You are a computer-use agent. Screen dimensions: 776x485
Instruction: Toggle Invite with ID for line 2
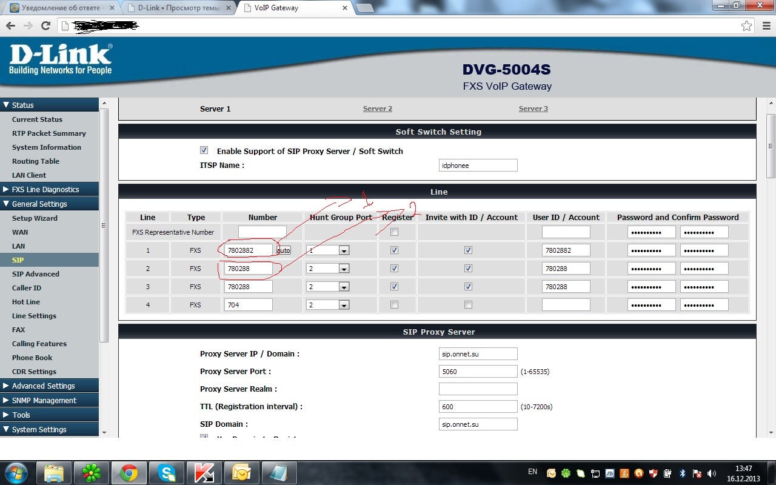pos(468,268)
